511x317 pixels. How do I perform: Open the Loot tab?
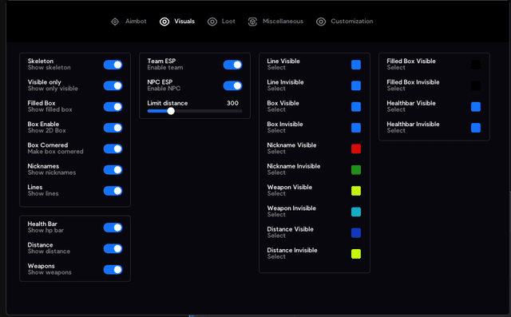[221, 22]
